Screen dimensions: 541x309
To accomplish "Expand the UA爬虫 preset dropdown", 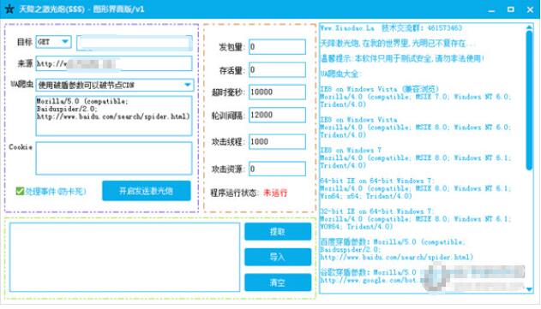I will 115,85.
